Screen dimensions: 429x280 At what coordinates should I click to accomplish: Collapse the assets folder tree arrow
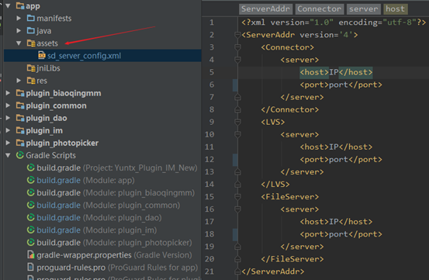coord(19,43)
